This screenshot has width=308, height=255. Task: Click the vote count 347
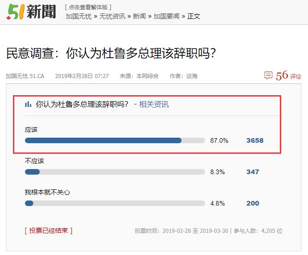253,172
